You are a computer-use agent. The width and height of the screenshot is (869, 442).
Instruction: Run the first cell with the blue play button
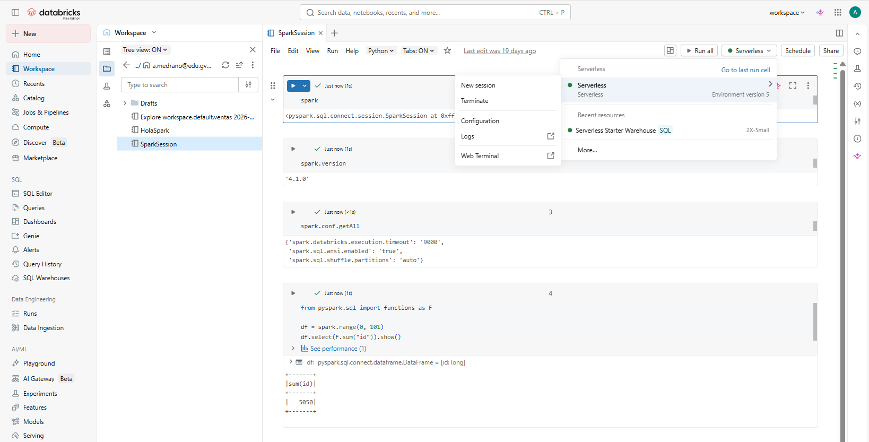coord(293,85)
